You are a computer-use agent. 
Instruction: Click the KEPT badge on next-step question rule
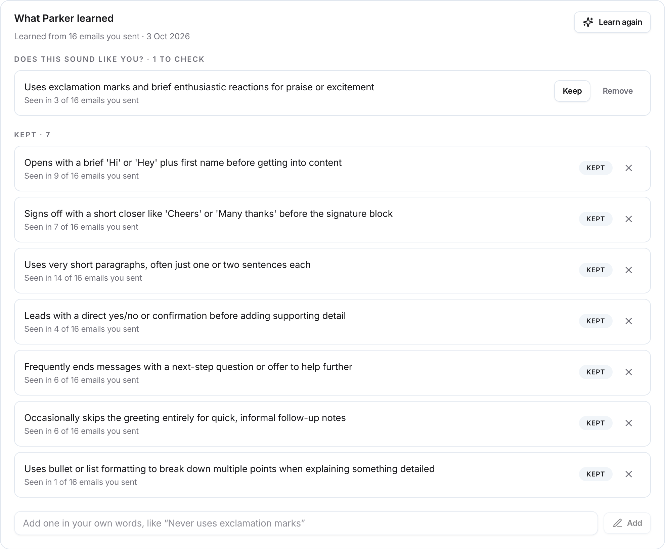[595, 372]
